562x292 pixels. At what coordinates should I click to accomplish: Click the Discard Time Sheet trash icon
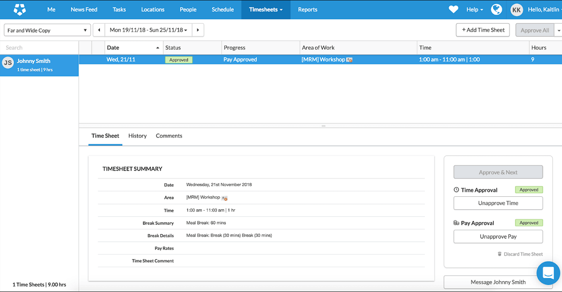coord(500,254)
